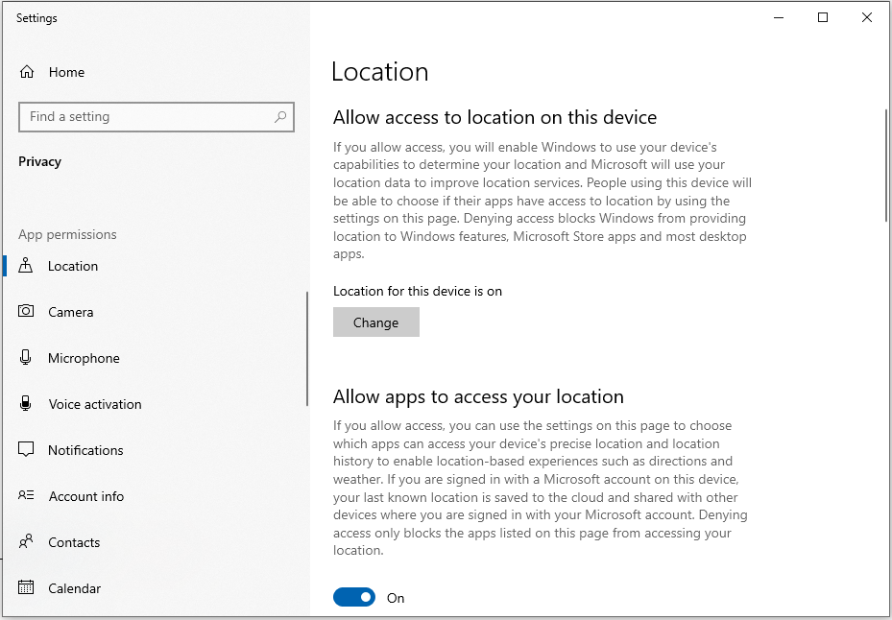
Task: Minimize the Settings window
Action: [779, 17]
